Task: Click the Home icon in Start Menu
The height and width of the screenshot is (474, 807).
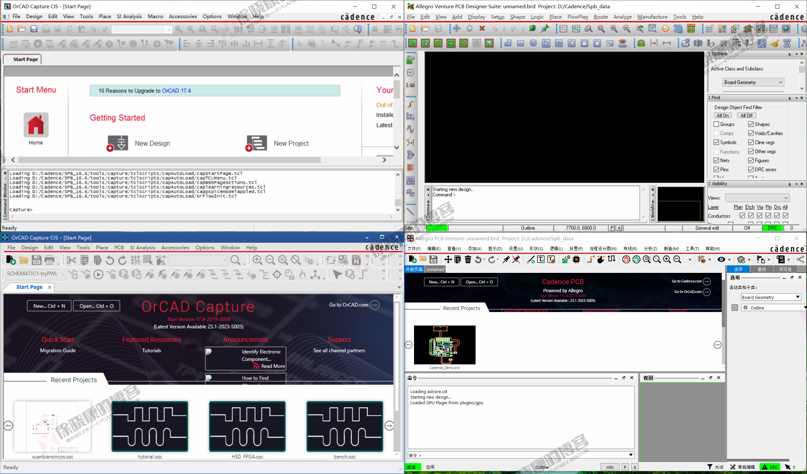Action: coord(36,125)
